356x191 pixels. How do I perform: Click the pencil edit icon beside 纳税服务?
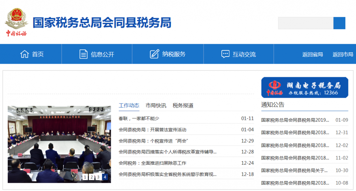coord(155,54)
